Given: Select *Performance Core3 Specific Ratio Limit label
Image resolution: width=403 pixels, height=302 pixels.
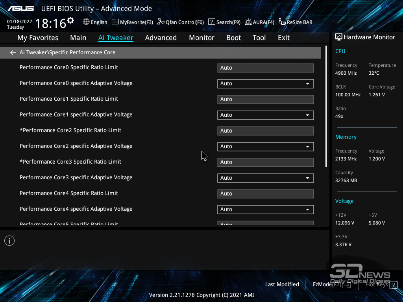Looking at the screenshot, I should (x=70, y=162).
